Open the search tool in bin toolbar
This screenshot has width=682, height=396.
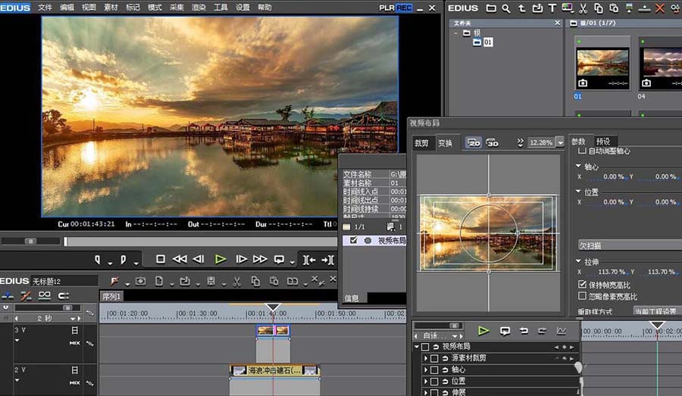pyautogui.click(x=507, y=8)
